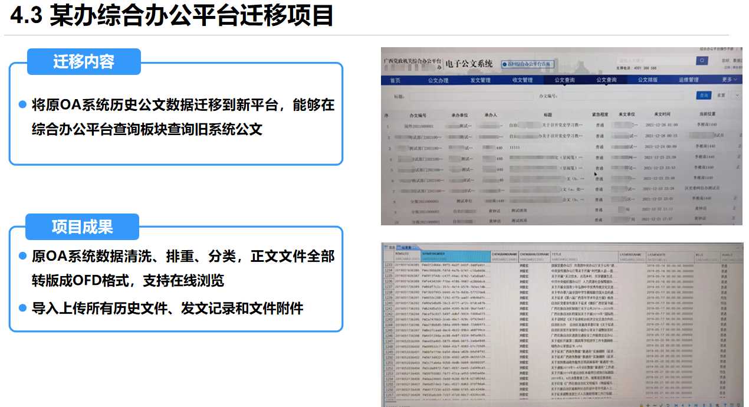Click the 综合办公平台首页 link

coord(527,64)
